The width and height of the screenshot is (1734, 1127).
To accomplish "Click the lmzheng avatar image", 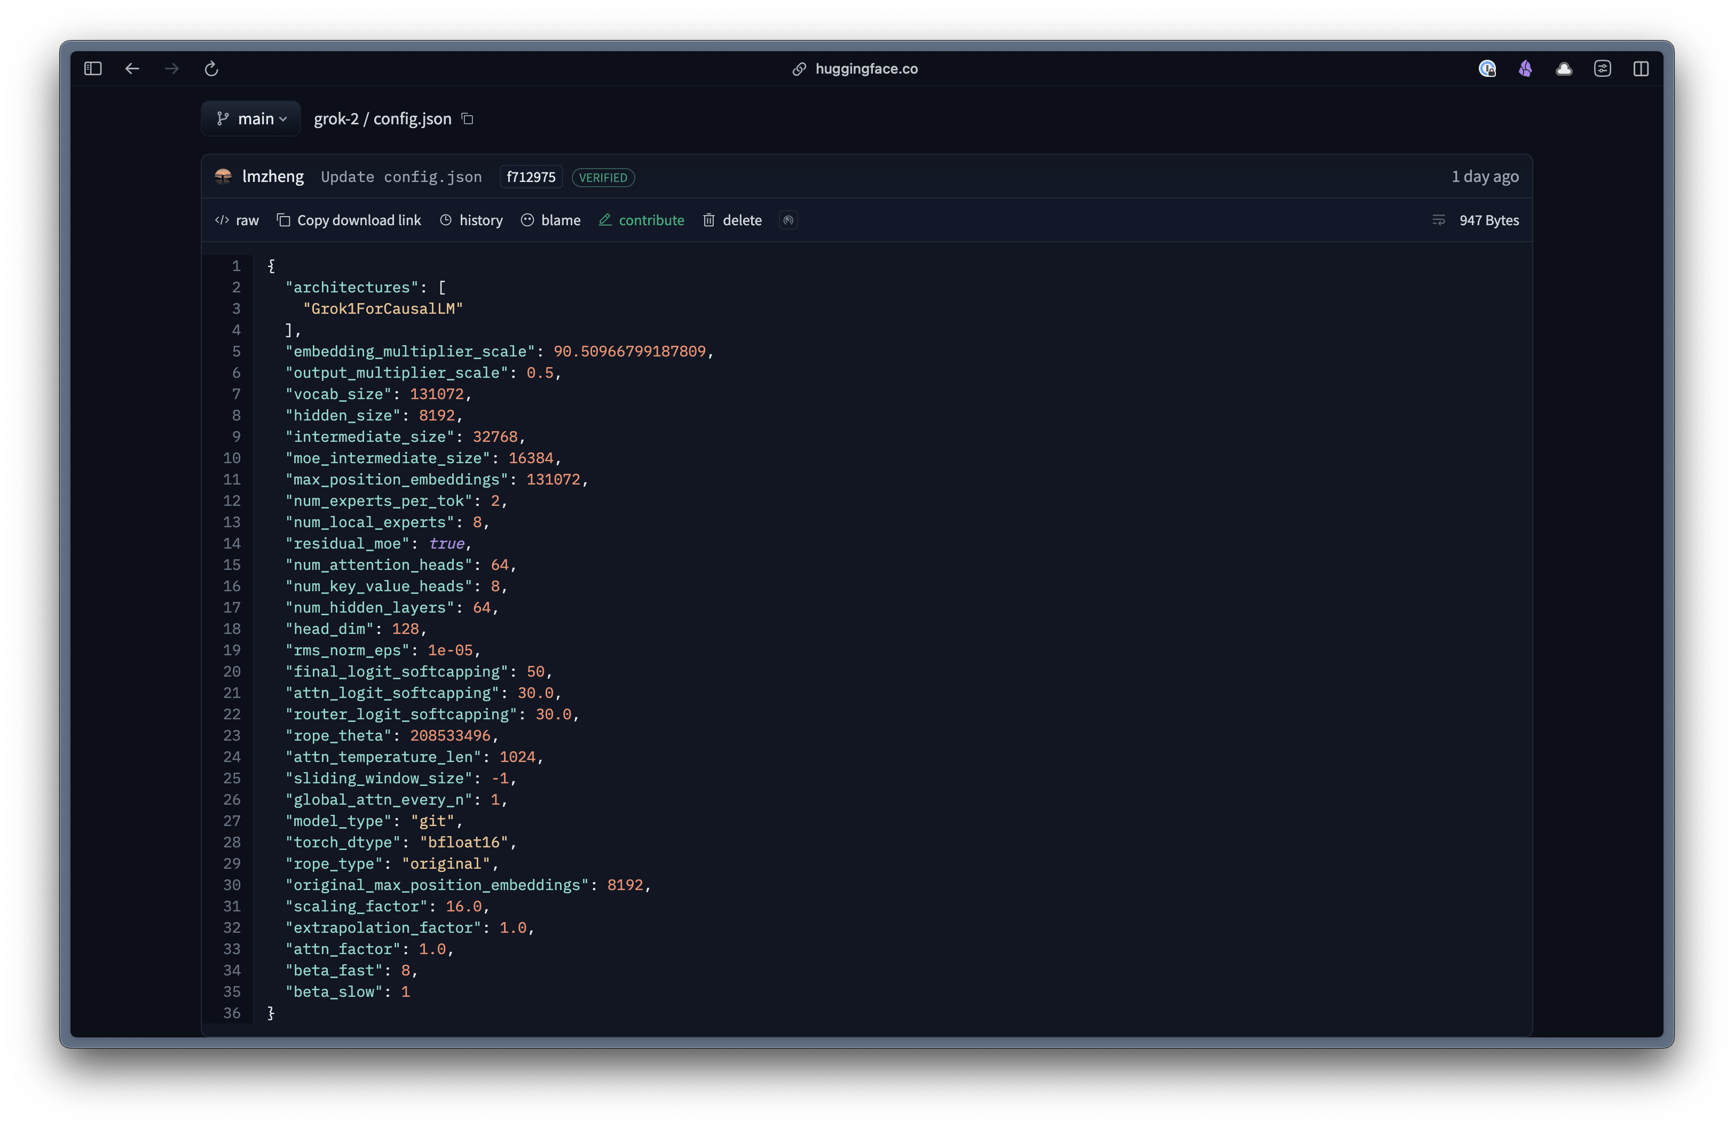I will tap(223, 176).
